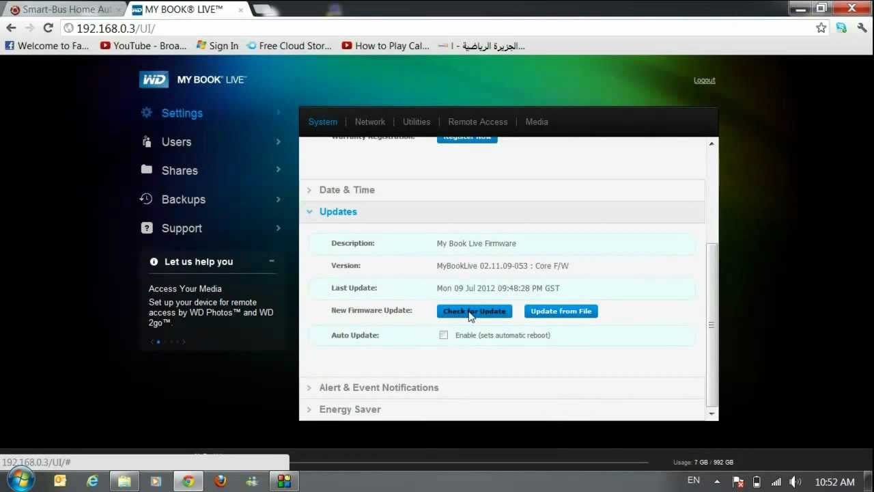Switch to the Remote Access tab
The image size is (874, 492).
478,122
